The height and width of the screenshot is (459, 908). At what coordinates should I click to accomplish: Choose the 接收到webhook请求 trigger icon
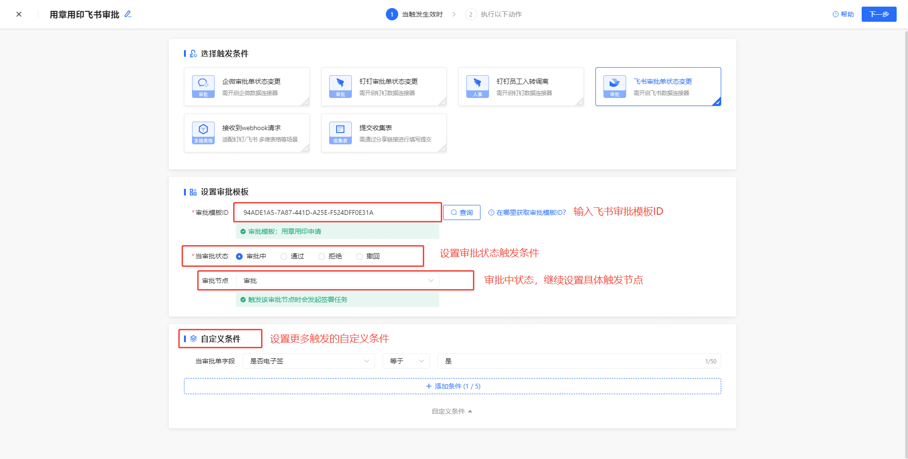[x=203, y=132]
